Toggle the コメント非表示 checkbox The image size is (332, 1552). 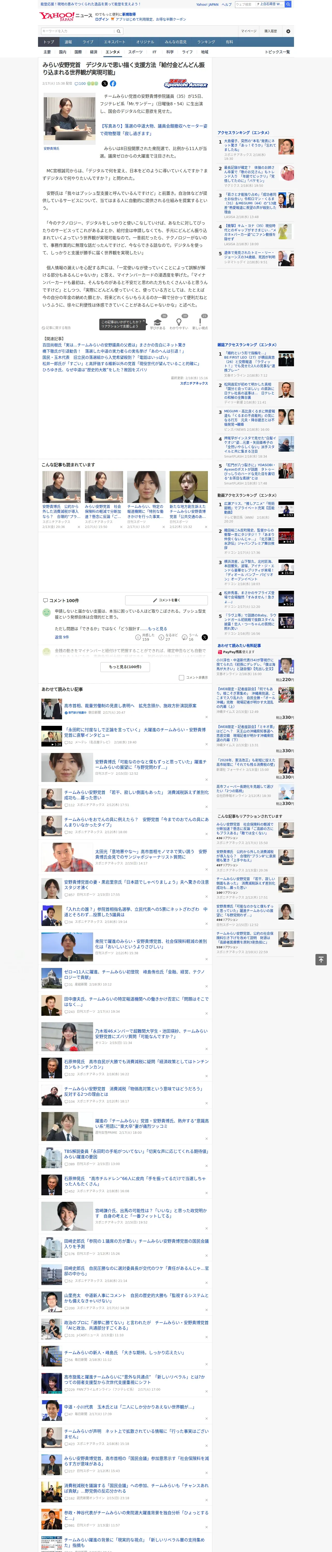pyautogui.click(x=181, y=677)
